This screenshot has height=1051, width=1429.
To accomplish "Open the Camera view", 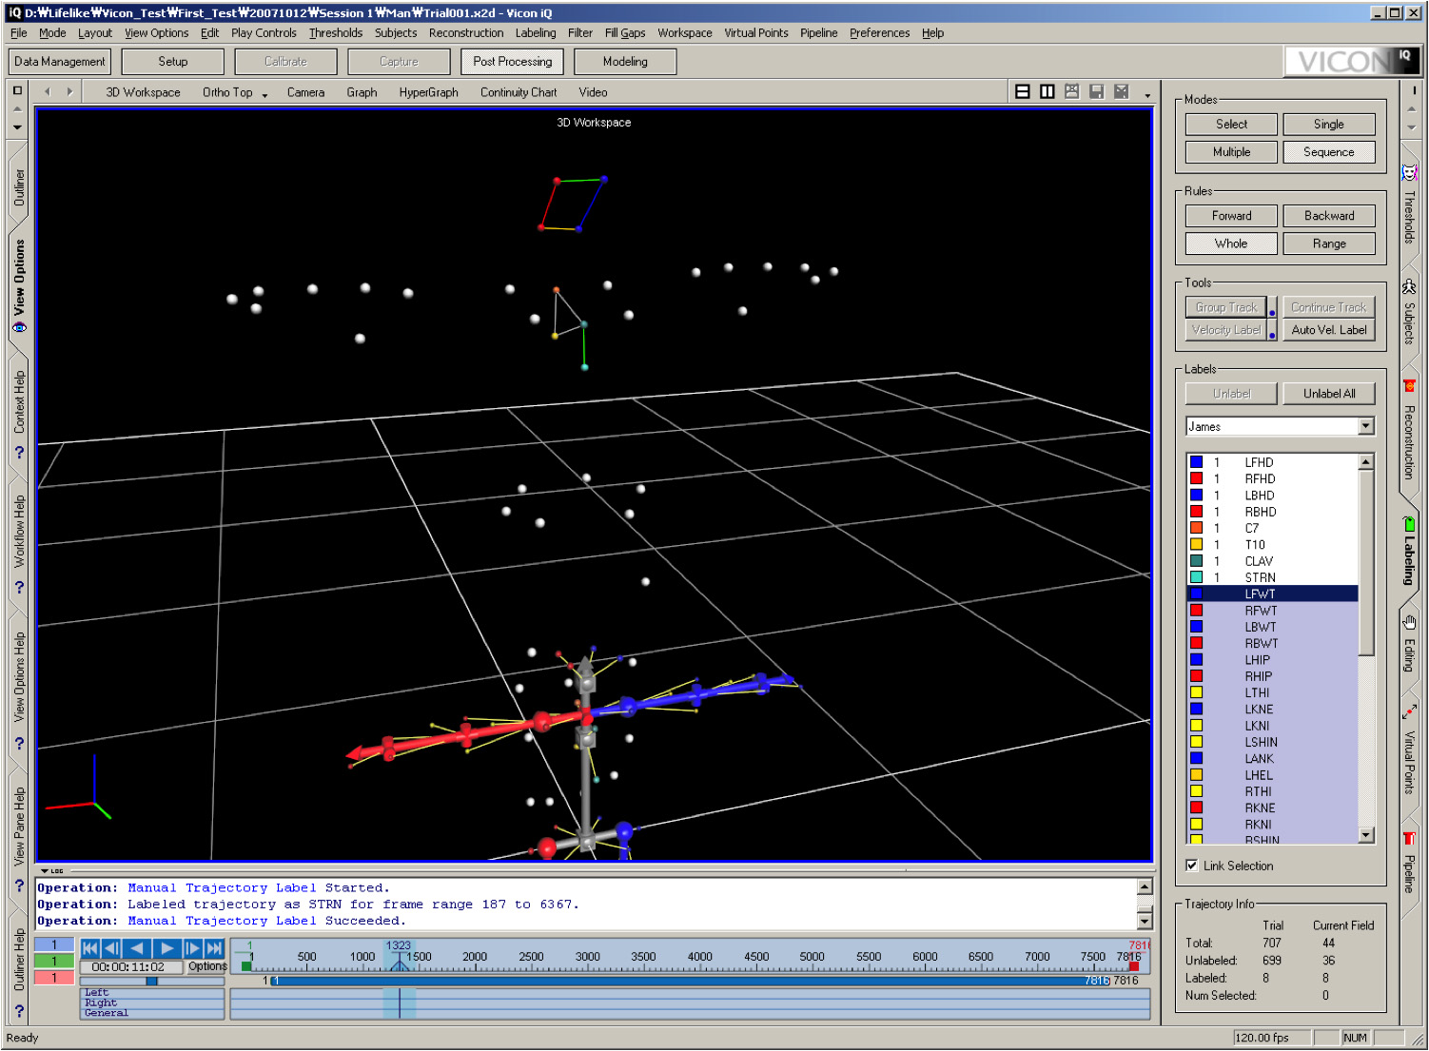I will (x=306, y=92).
